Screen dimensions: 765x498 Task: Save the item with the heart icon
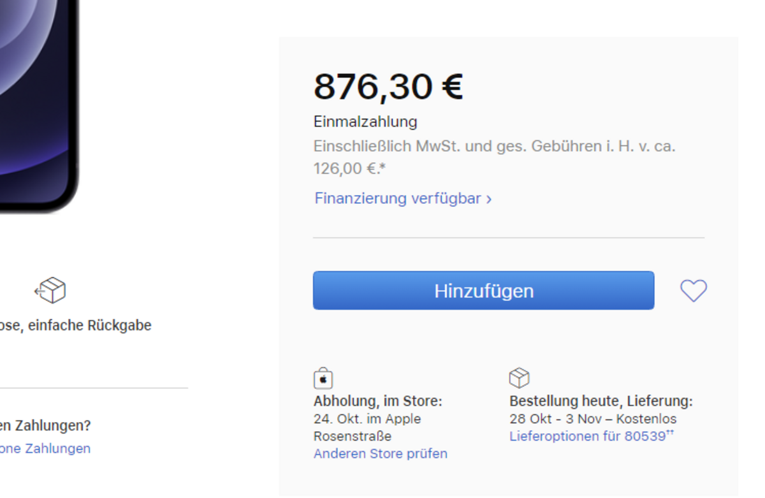[x=694, y=291]
